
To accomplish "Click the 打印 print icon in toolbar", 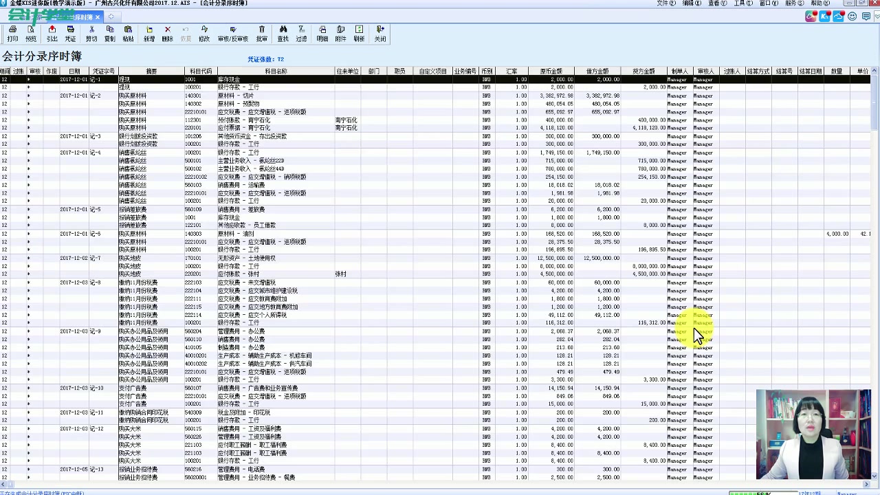I will [12, 34].
